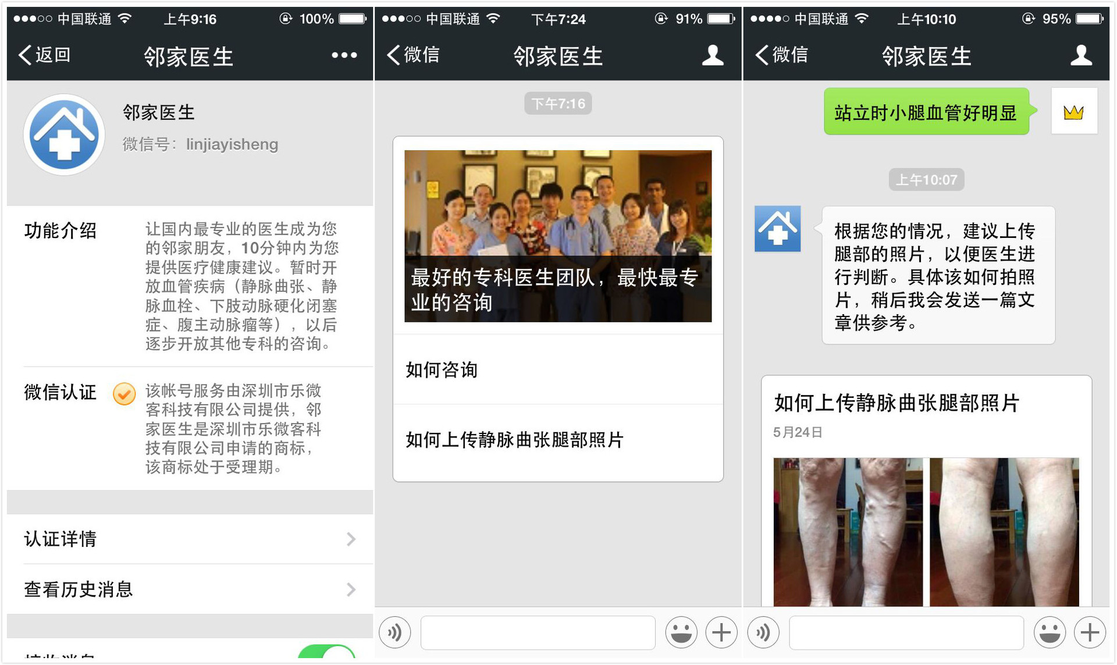
Task: Tap the plus attachment icon in the middle chat
Action: pyautogui.click(x=721, y=632)
